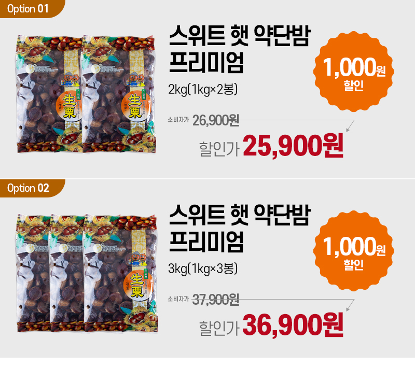Click the 3kg(1kg×3봉) weight description
This screenshot has width=415, height=368.
203,268
